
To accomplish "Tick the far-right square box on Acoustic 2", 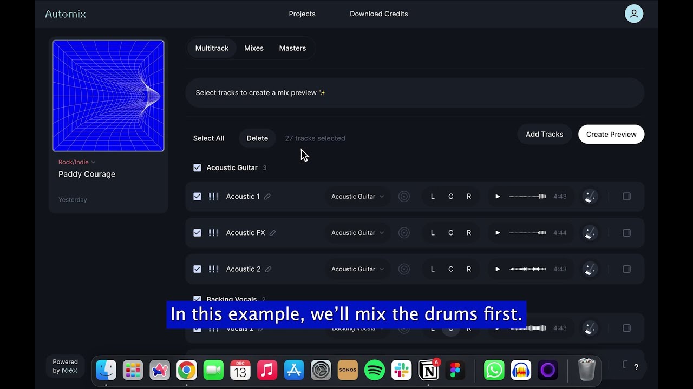I will (626, 269).
